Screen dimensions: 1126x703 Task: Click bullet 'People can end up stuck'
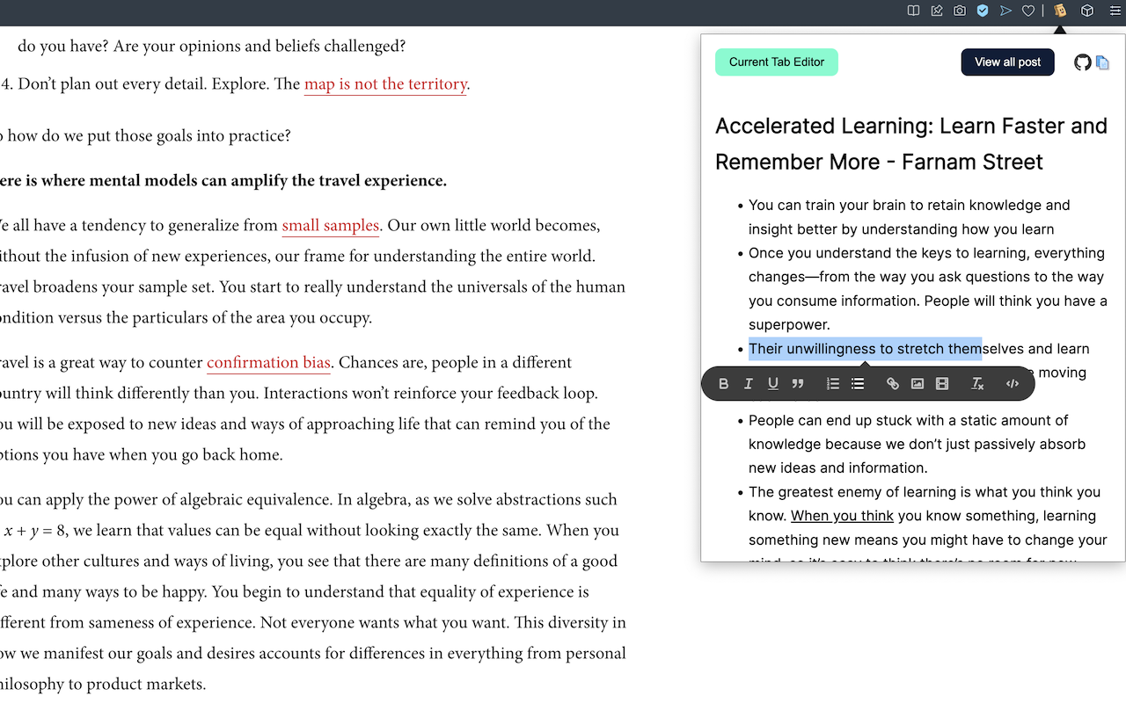click(918, 444)
